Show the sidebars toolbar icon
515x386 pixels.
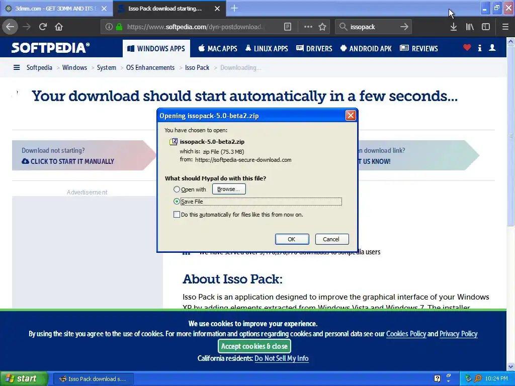point(486,27)
